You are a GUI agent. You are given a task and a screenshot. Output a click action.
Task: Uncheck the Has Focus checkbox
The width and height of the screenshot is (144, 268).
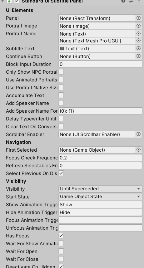61,236
